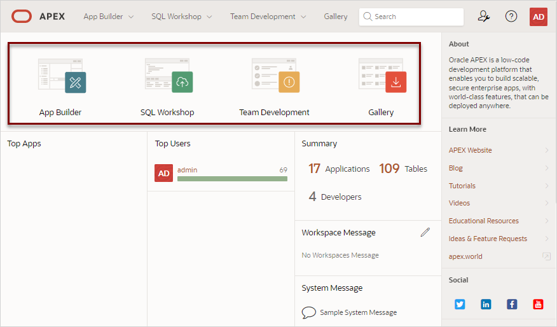
Task: Open SQL Workshop in top navigation
Action: click(x=176, y=17)
